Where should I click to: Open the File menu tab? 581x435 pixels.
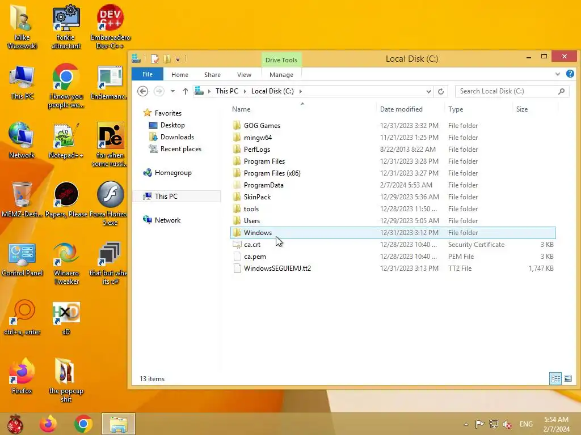point(148,74)
